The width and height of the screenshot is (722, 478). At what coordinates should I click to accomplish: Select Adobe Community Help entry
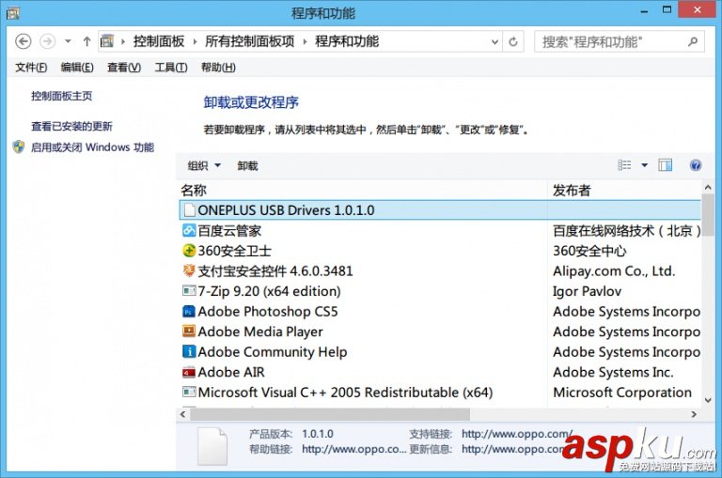(440, 352)
